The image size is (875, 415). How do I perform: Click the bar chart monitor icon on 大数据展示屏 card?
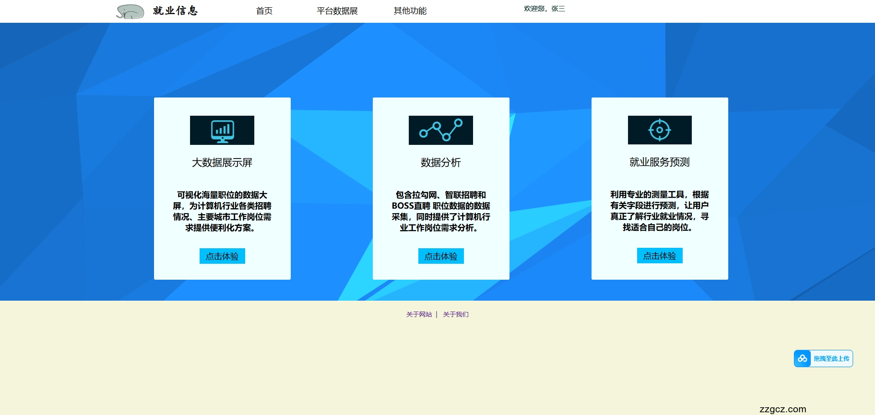[222, 130]
